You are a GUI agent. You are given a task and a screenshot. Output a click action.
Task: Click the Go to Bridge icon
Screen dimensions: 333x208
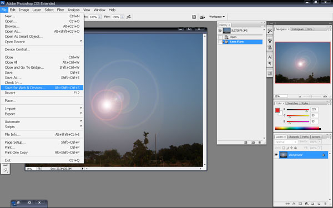click(202, 17)
